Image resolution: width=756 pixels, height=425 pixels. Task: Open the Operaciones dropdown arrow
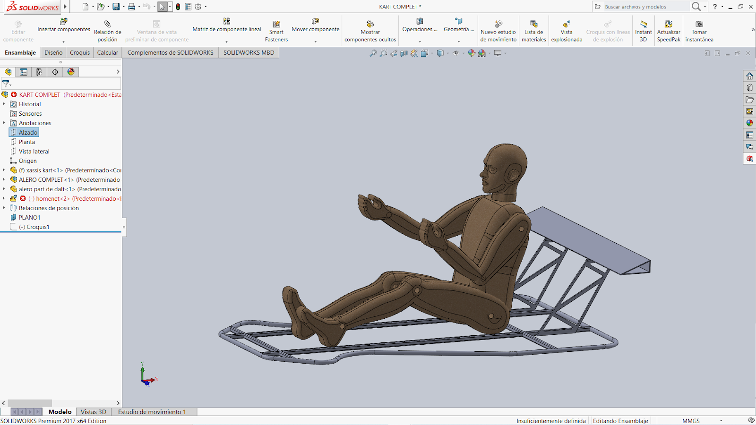tap(420, 42)
